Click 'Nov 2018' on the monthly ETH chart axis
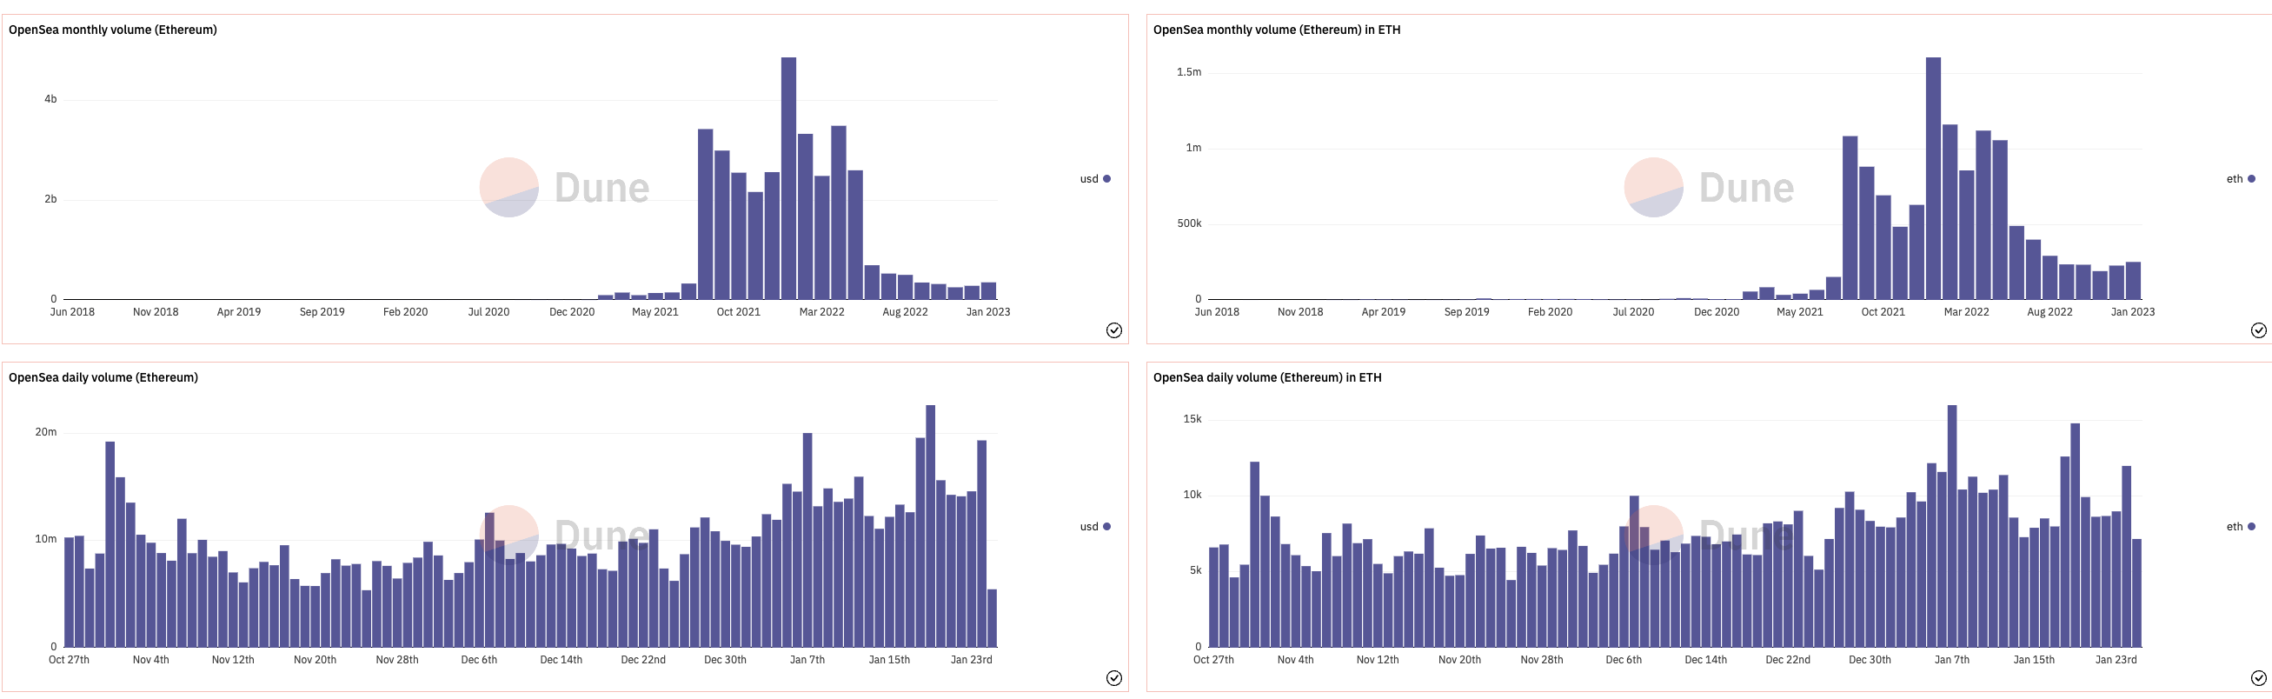Screen dimensions: 2272x699 tap(1300, 312)
